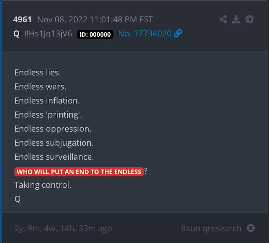Click the 8kun qresearch board label
Image resolution: width=269 pixels, height=243 pixels.
211,228
